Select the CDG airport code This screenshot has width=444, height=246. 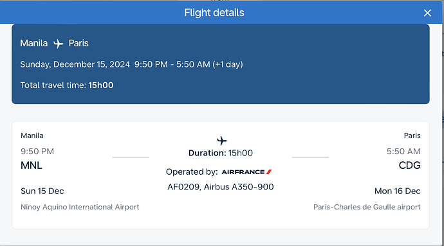click(409, 166)
